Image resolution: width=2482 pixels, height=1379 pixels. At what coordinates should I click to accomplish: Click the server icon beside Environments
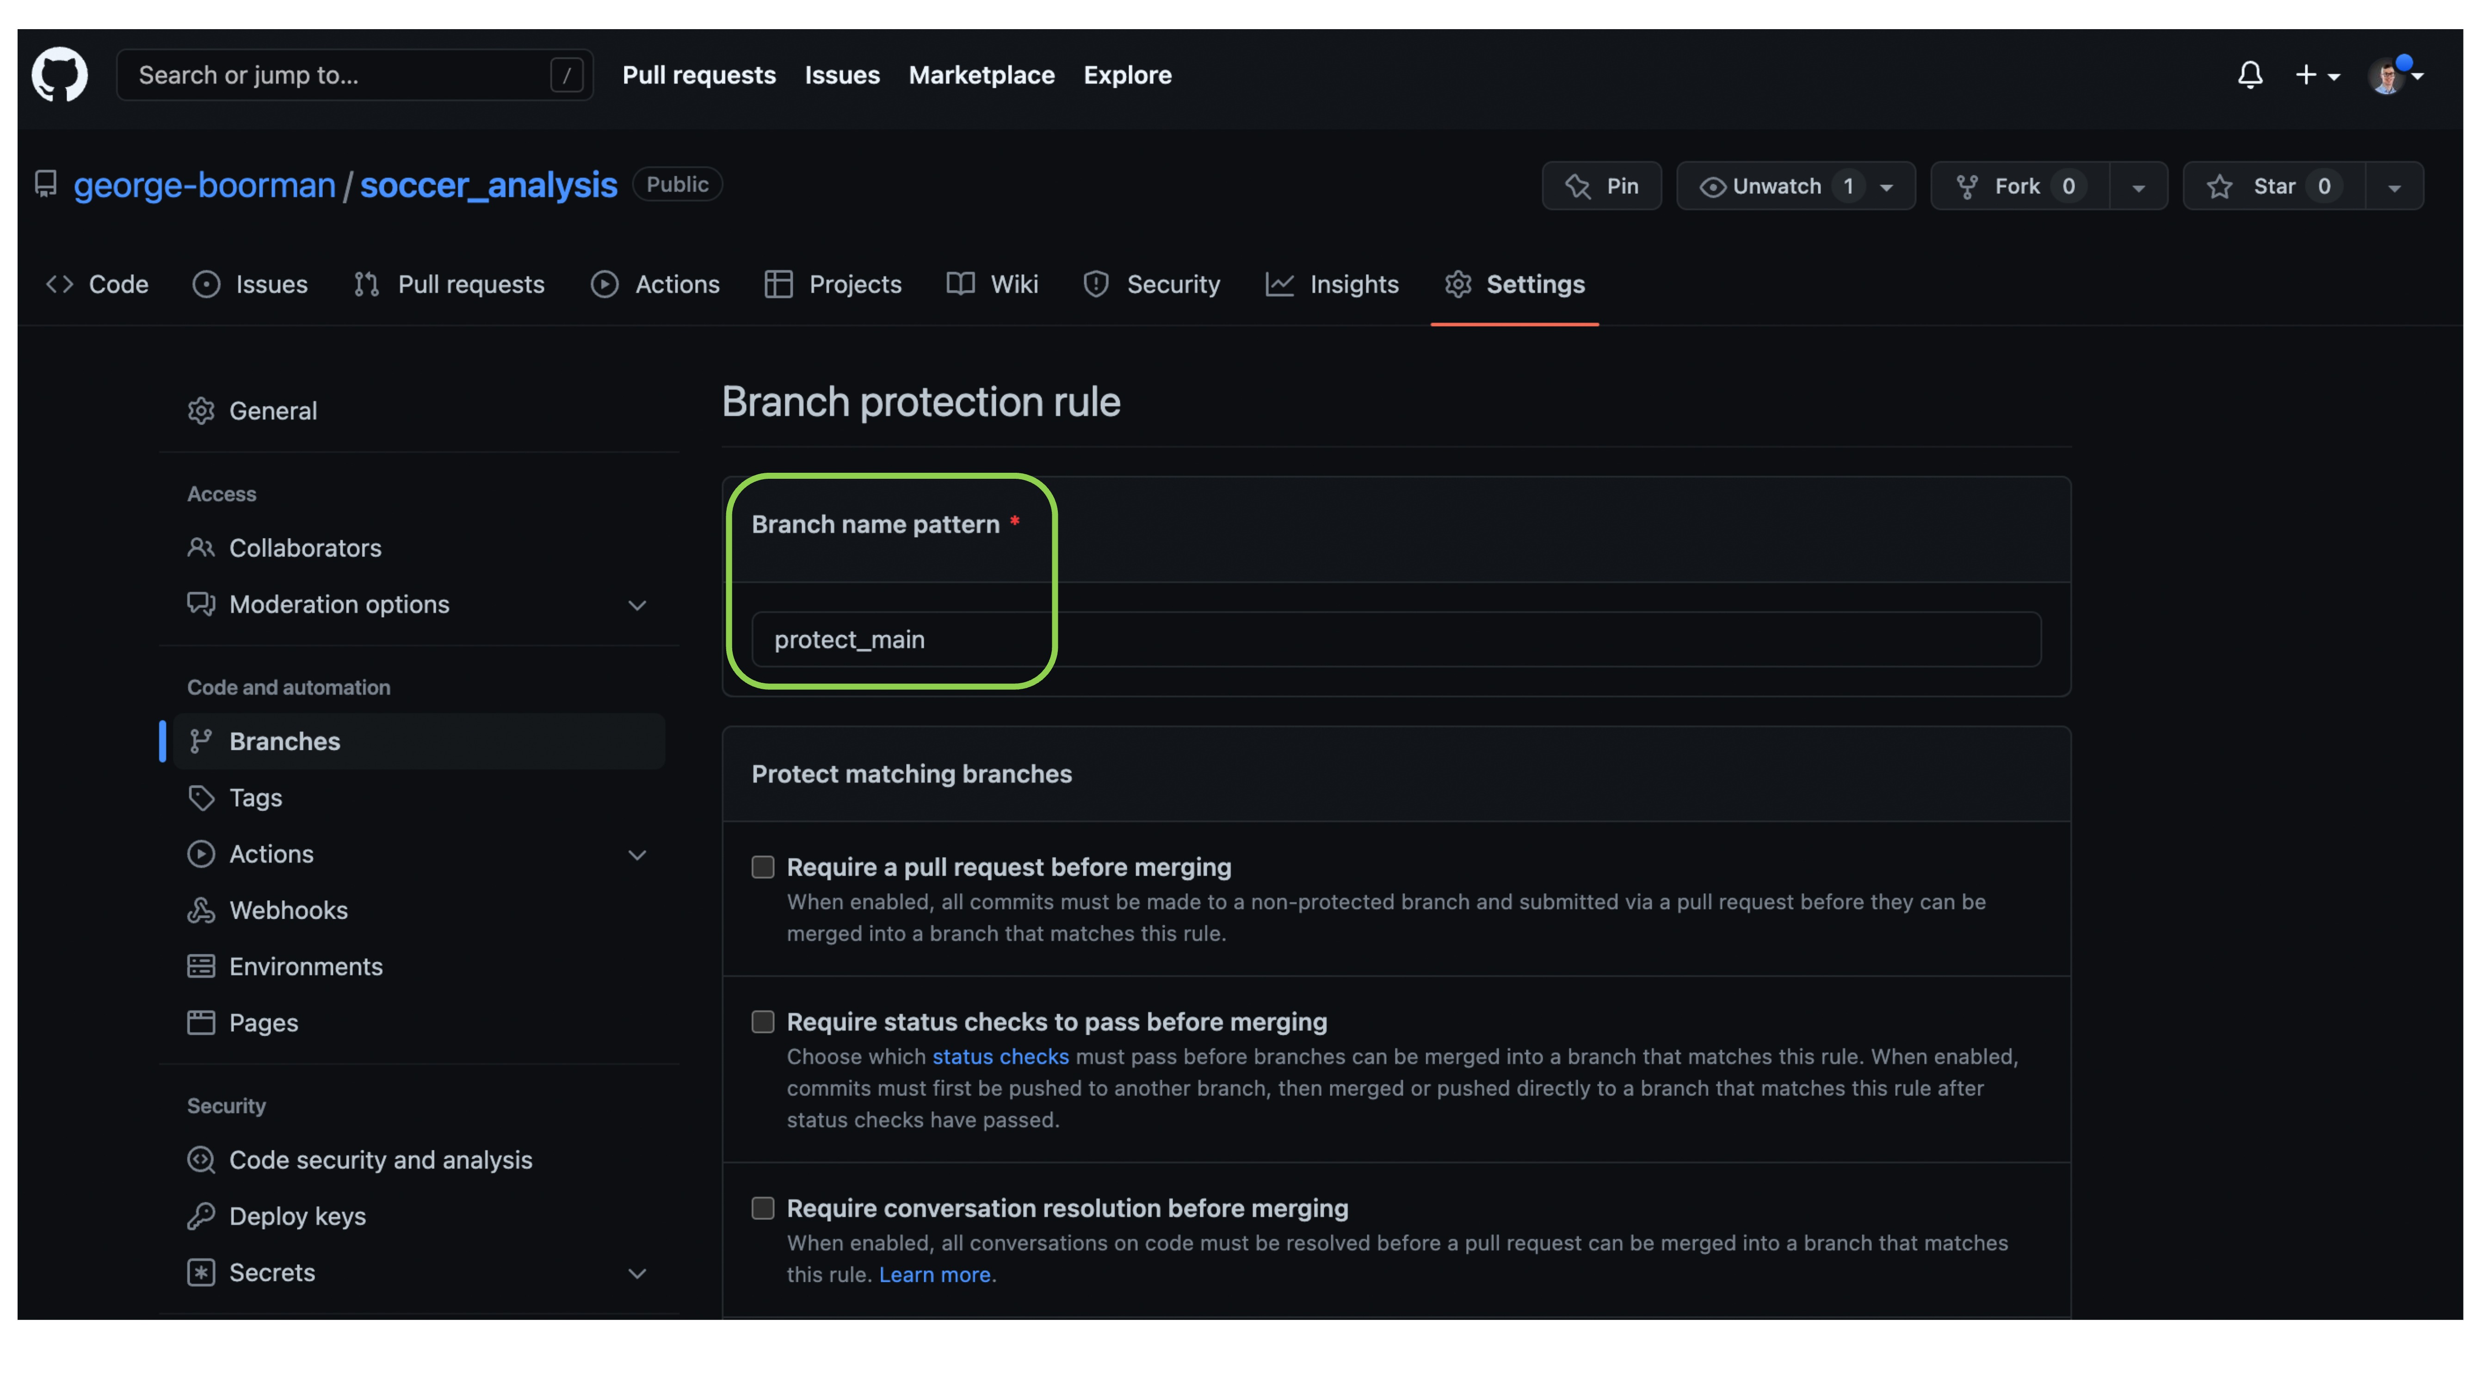pyautogui.click(x=200, y=965)
